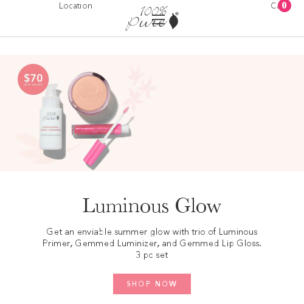The height and width of the screenshot is (304, 304).
Task: Click the '$101 value' text in badge
Action: tap(33, 85)
